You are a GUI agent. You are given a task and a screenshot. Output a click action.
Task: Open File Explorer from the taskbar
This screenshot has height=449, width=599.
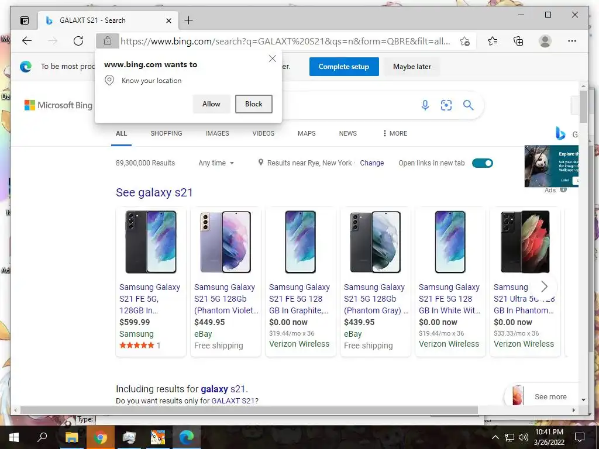pos(71,437)
